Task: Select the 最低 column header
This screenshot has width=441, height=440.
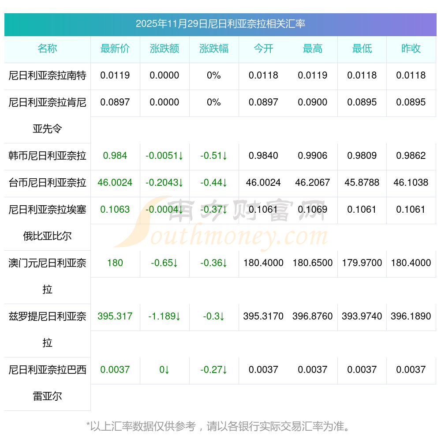Action: tap(362, 49)
